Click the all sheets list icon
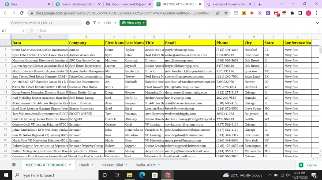 click(14, 165)
